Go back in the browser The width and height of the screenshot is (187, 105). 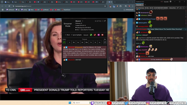(2, 6)
